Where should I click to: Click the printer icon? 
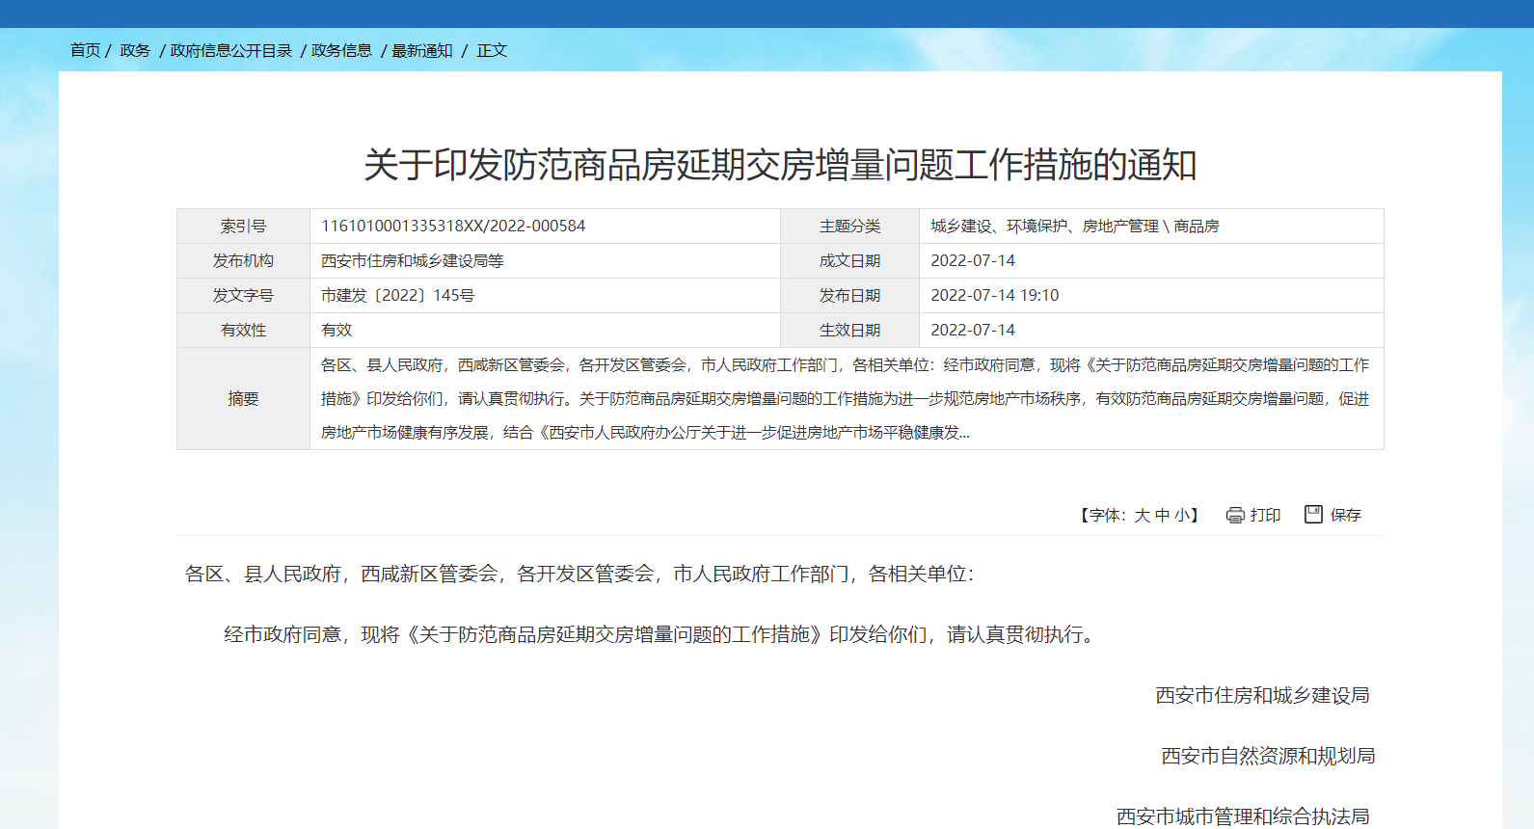1235,516
